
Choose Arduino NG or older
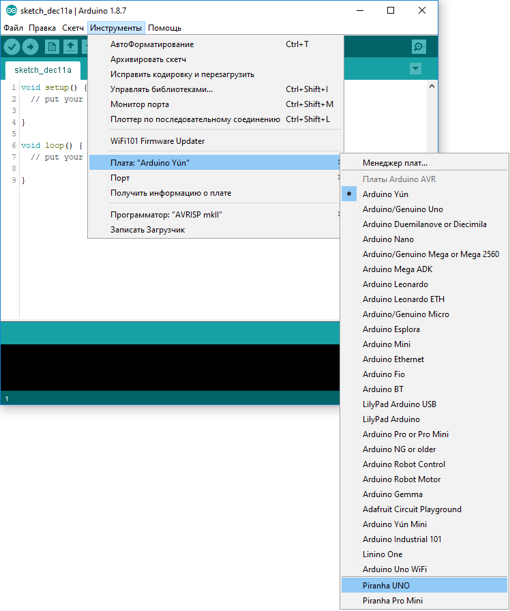[424, 449]
